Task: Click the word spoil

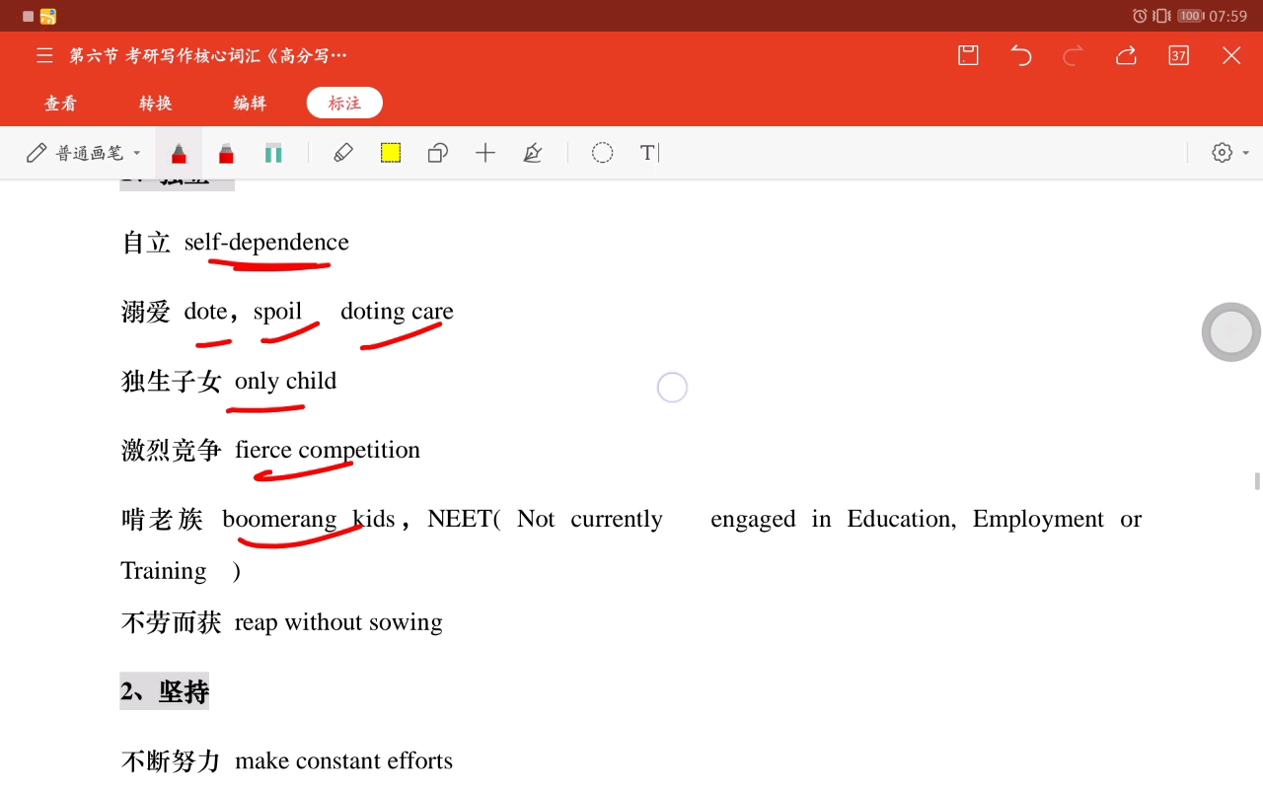Action: click(x=277, y=312)
